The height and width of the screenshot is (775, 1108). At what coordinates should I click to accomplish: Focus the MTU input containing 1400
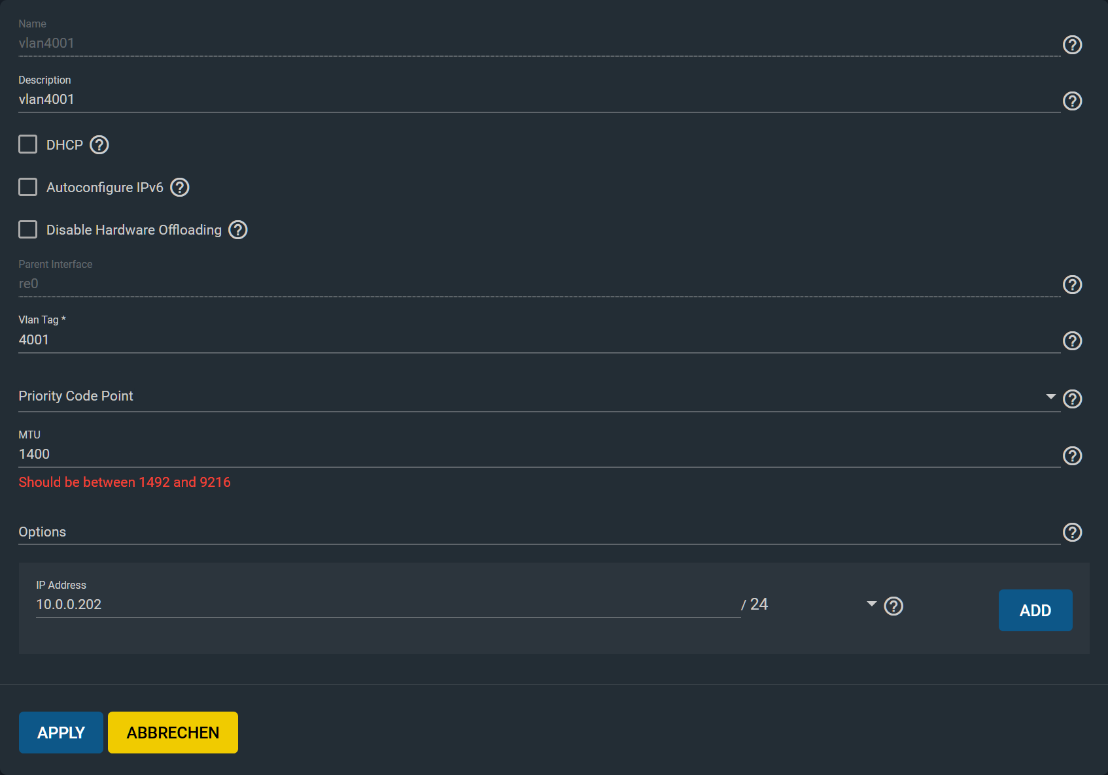pyautogui.click(x=539, y=454)
